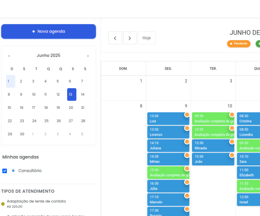Open the 17:10 Marcelo appointment
This screenshot has width=260, height=216.
click(168, 200)
